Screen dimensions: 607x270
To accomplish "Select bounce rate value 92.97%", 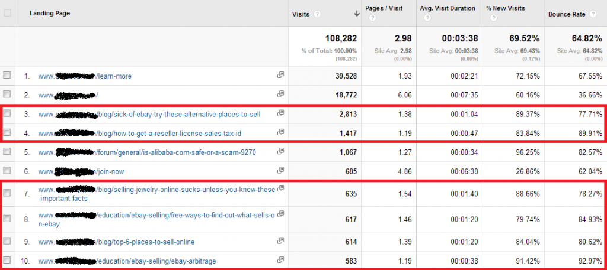I will 589,261.
